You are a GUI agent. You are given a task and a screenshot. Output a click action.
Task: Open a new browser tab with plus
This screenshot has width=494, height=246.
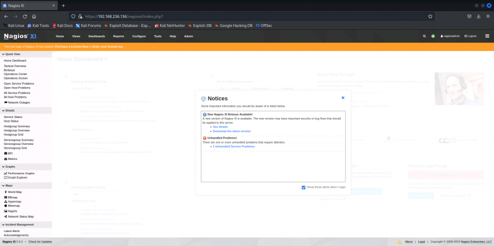(63, 6)
